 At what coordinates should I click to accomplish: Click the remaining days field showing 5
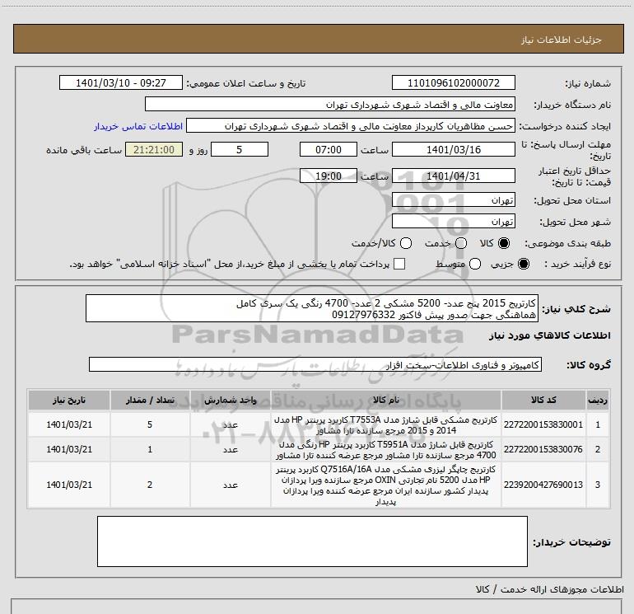click(240, 149)
